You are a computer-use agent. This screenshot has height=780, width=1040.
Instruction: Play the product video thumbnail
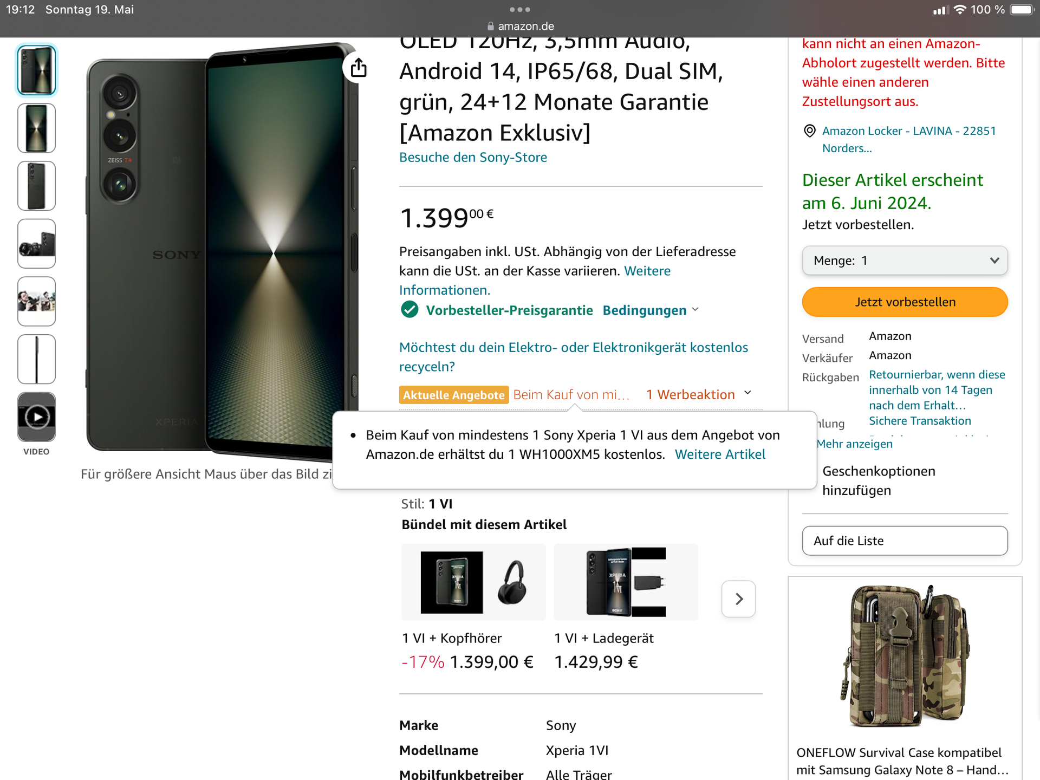coord(36,417)
